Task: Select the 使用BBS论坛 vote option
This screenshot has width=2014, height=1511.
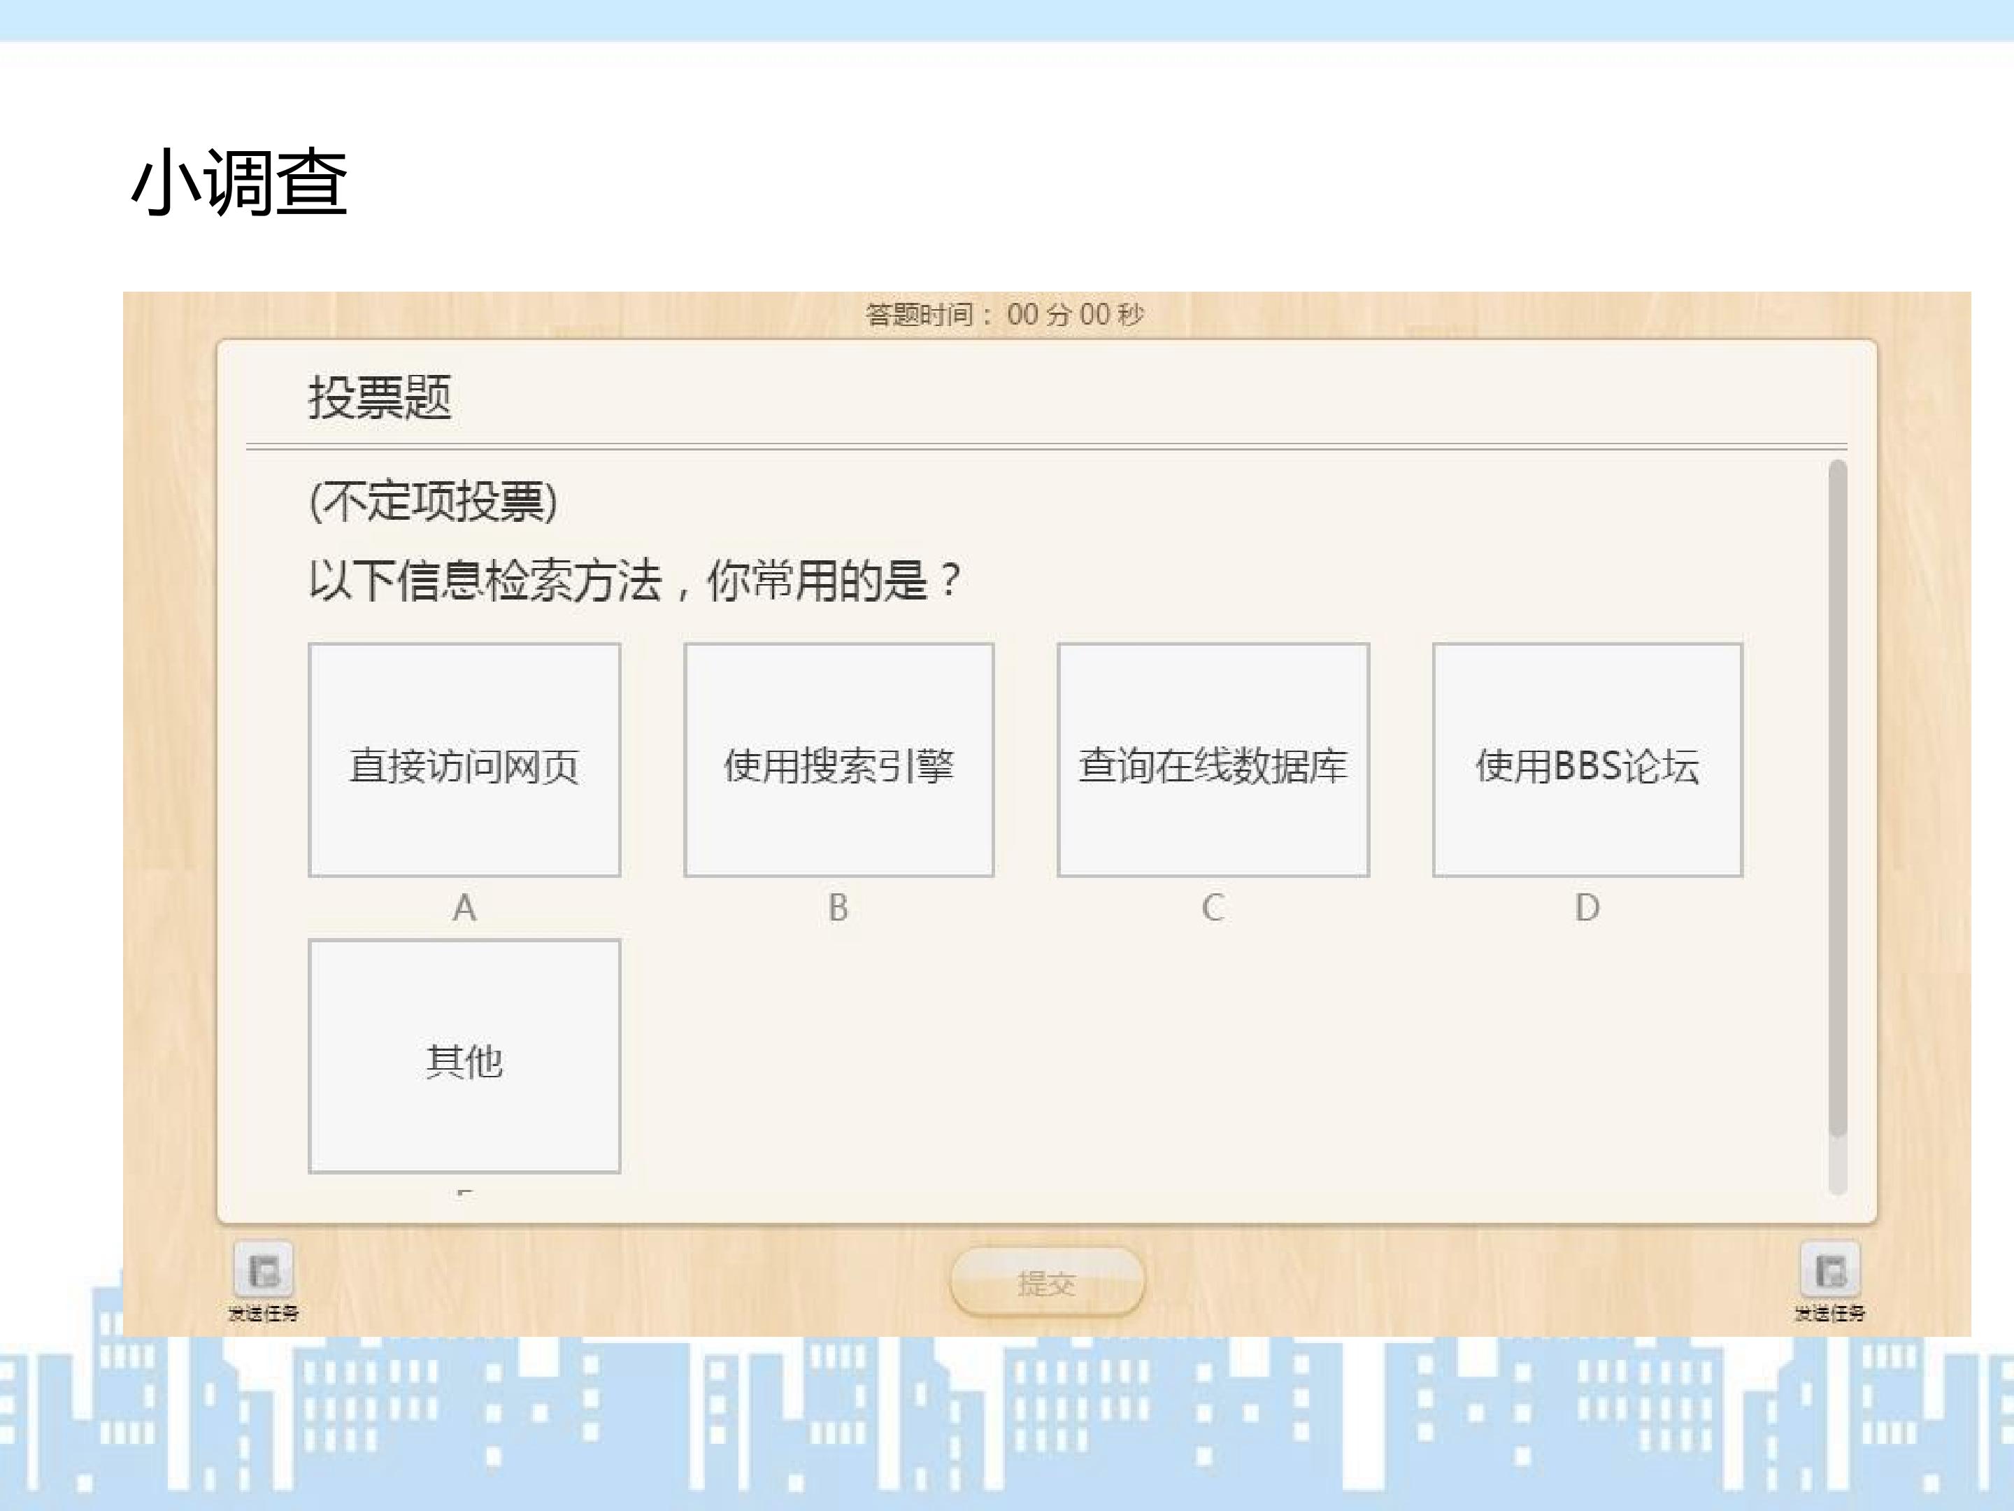Action: pos(1587,760)
